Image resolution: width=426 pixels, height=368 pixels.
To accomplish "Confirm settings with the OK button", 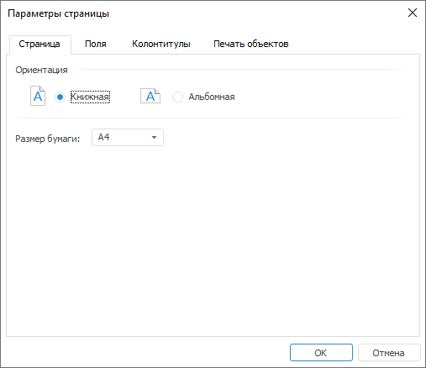I will coord(321,353).
